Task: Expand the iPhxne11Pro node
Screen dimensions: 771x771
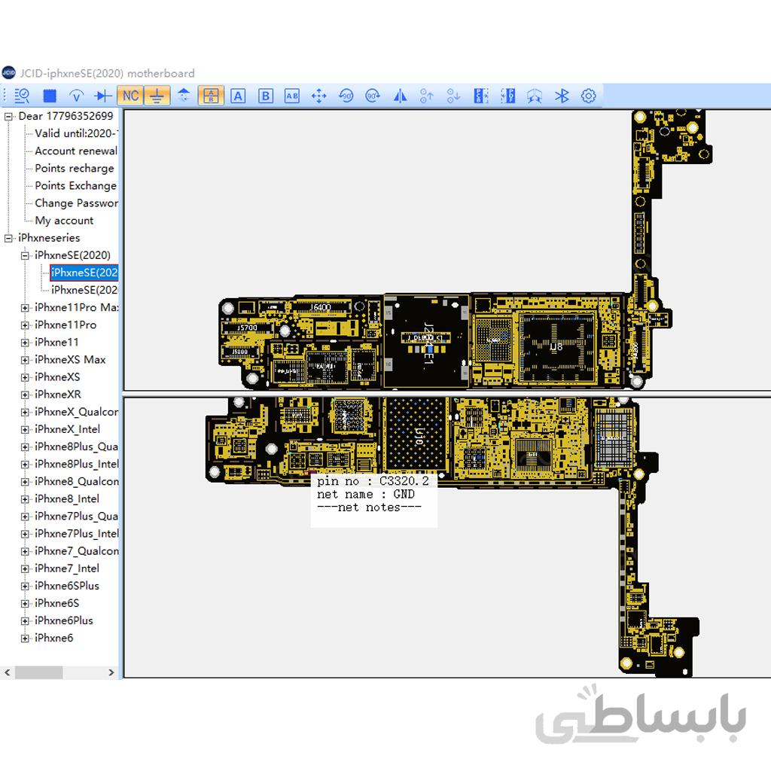Action: pos(25,325)
